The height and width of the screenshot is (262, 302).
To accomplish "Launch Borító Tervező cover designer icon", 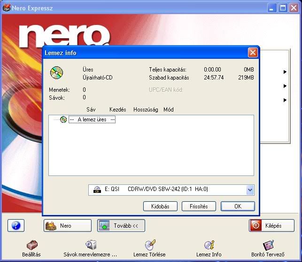I will pos(268,245).
